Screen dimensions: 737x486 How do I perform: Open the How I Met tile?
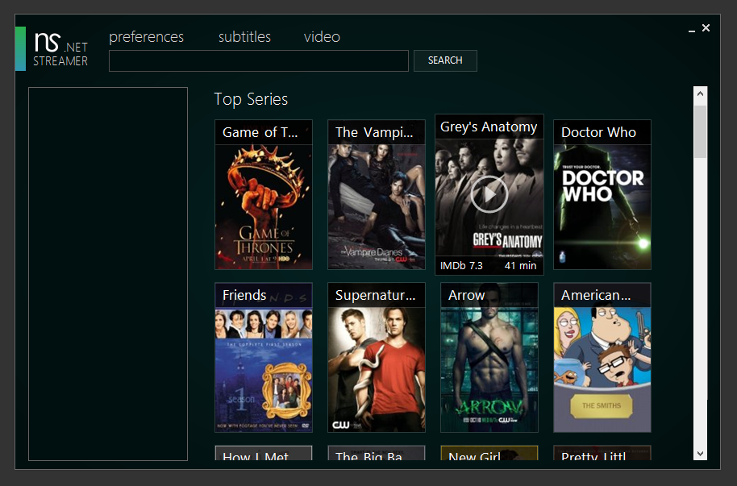(x=264, y=453)
